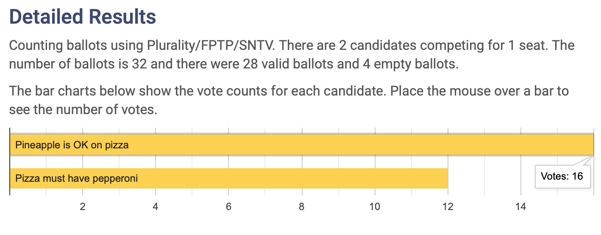Click axis label 2
This screenshot has height=235, width=601.
click(83, 207)
